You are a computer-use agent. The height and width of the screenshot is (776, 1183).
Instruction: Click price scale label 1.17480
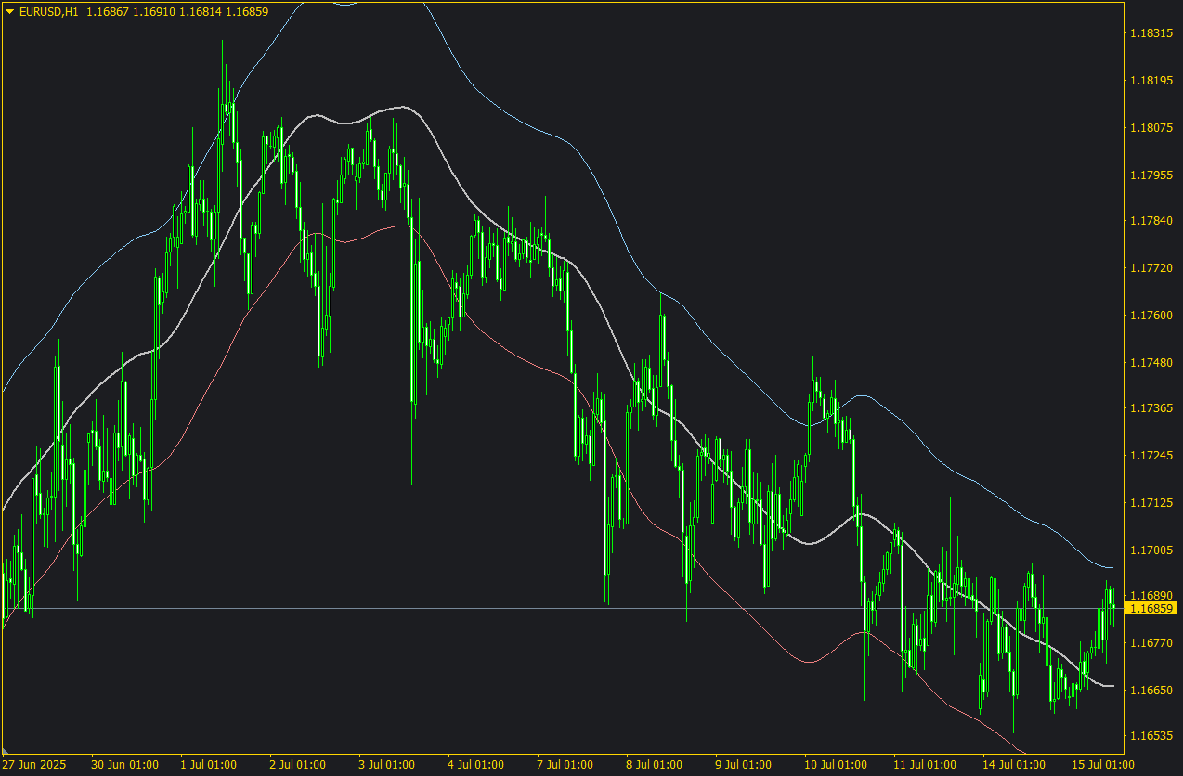(x=1150, y=362)
